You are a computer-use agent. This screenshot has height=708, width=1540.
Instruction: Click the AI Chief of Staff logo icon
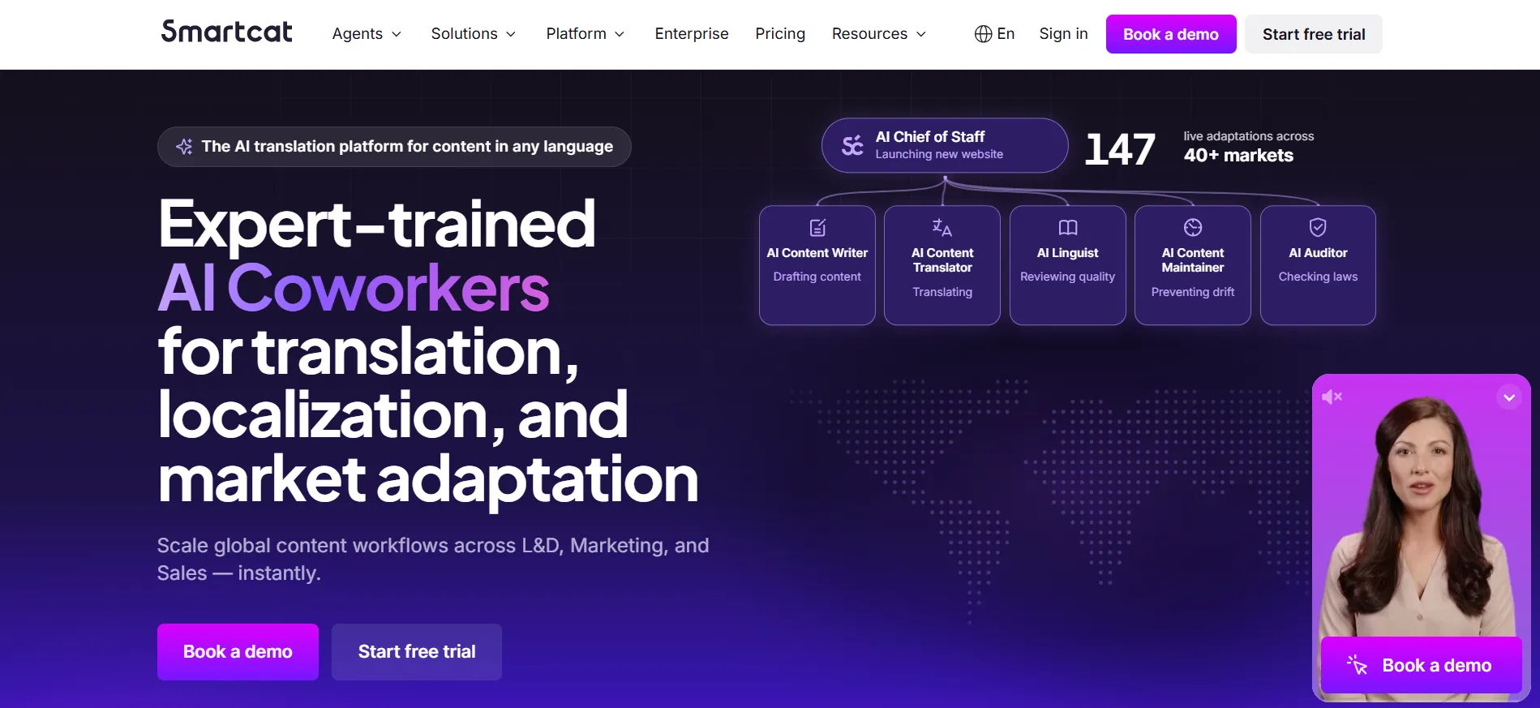[x=852, y=145]
